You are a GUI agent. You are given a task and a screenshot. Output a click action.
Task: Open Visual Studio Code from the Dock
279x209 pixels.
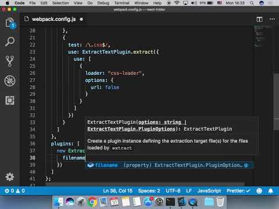click(x=182, y=202)
